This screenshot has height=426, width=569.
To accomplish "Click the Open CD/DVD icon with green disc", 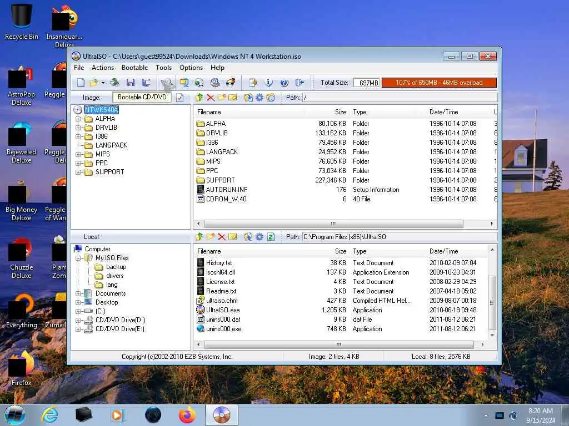I will pos(114,83).
